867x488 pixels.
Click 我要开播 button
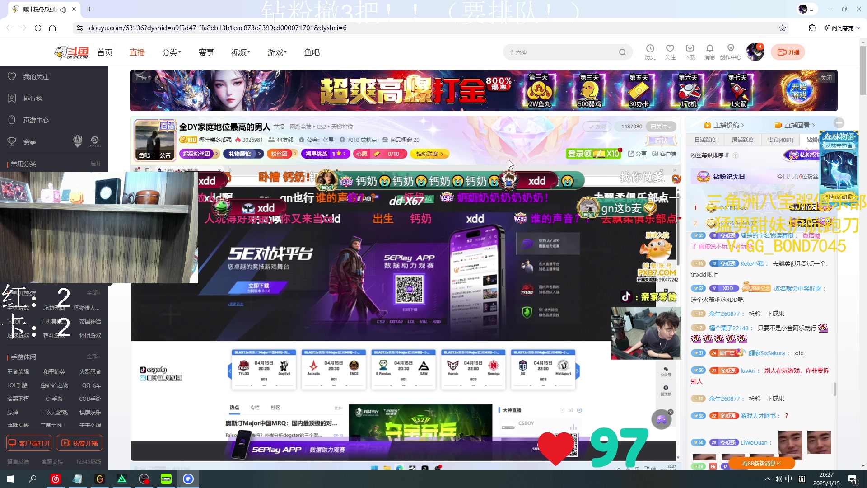tap(79, 443)
